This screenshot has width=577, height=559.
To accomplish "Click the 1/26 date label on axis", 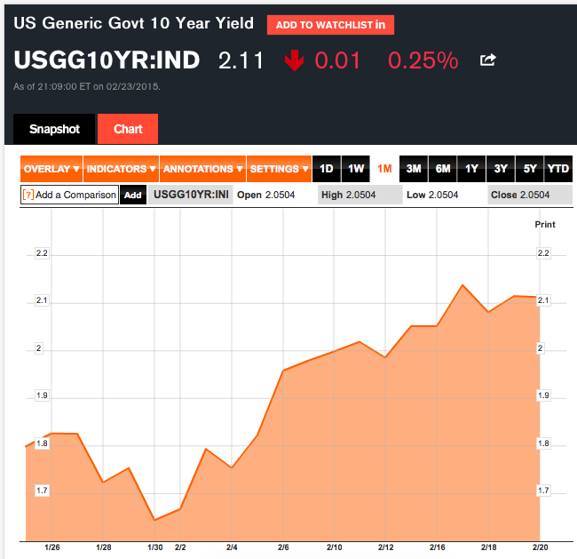I will [51, 547].
